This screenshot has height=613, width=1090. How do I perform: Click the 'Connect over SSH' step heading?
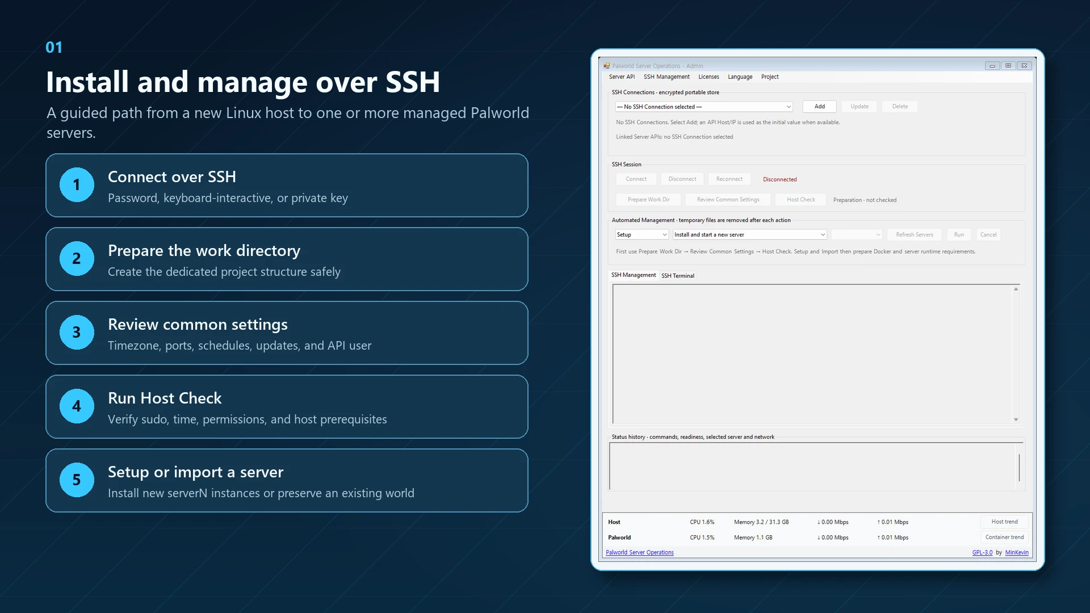tap(172, 177)
